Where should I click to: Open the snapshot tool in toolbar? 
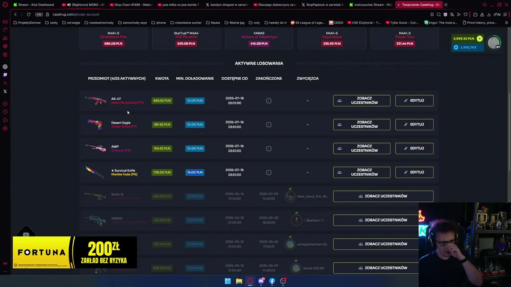[439, 14]
